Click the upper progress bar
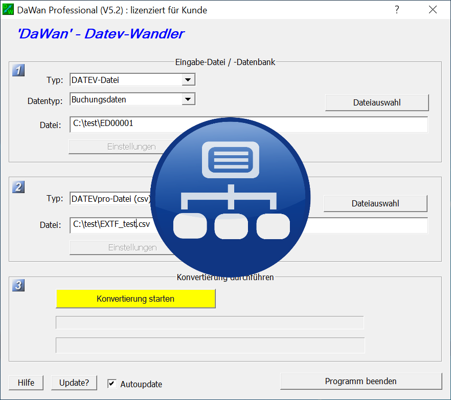This screenshot has height=400, width=451. pyautogui.click(x=210, y=323)
